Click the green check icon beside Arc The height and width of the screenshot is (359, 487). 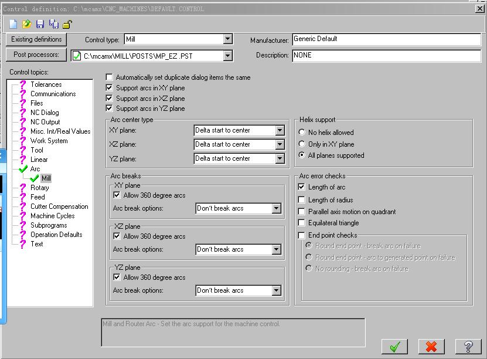pyautogui.click(x=23, y=169)
